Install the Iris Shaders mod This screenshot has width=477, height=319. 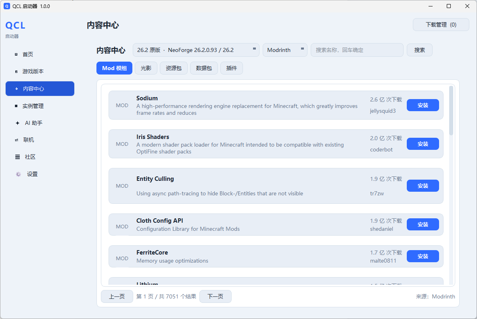(x=423, y=144)
